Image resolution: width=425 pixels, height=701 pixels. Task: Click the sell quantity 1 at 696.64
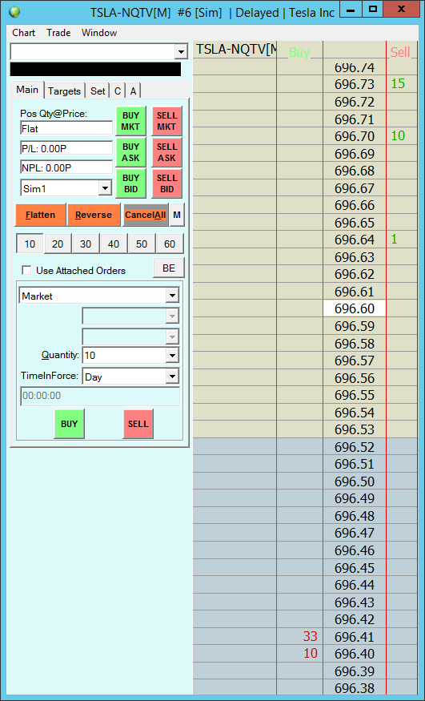(x=395, y=240)
